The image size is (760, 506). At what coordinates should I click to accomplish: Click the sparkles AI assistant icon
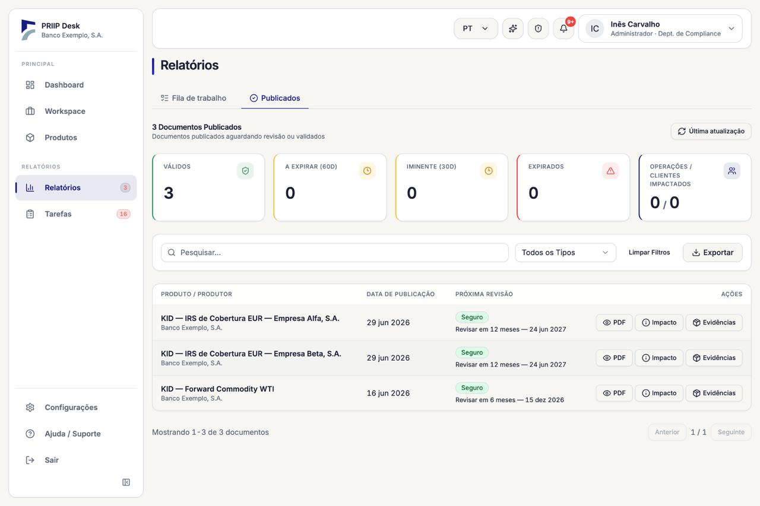coord(513,28)
